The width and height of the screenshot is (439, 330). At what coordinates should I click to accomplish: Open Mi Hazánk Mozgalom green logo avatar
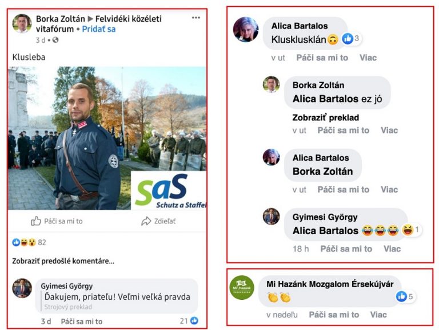(x=242, y=288)
